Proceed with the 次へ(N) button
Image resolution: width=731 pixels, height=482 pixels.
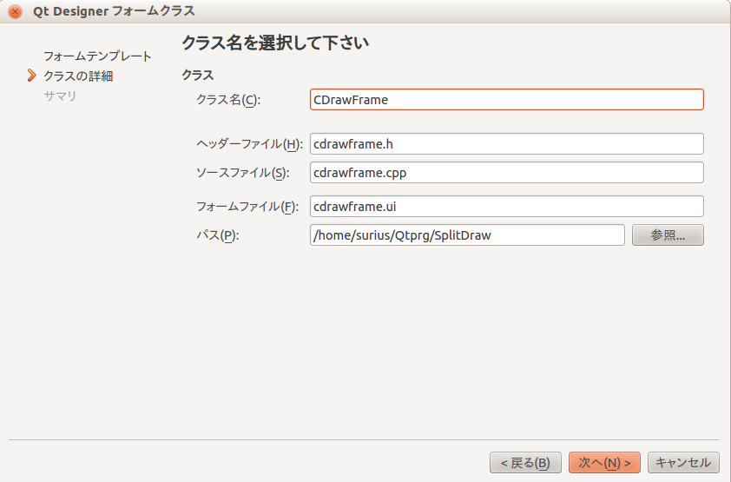[604, 463]
